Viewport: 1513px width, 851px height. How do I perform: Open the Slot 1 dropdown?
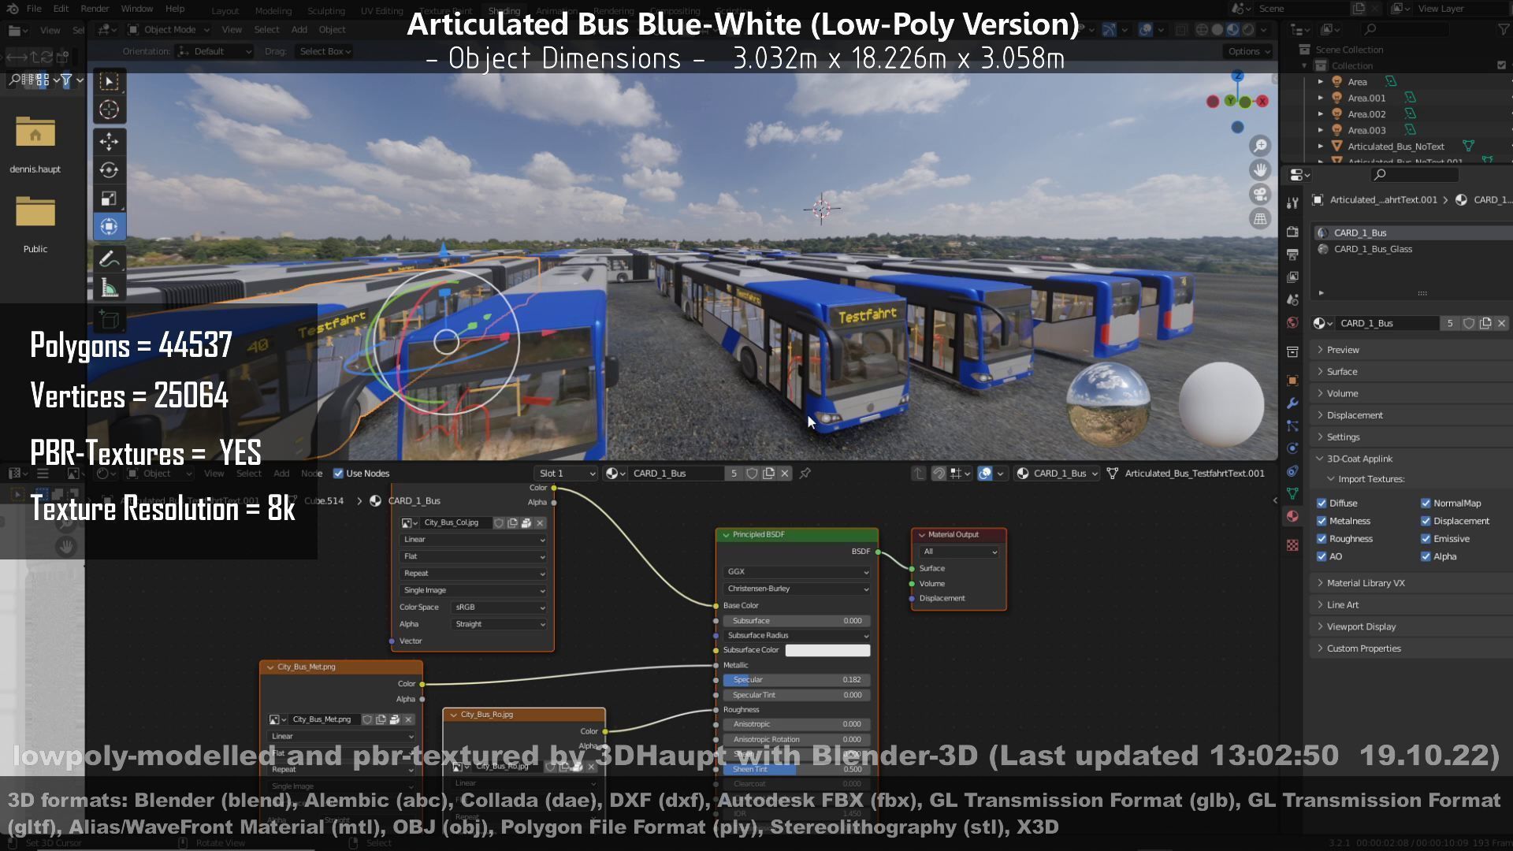click(566, 474)
